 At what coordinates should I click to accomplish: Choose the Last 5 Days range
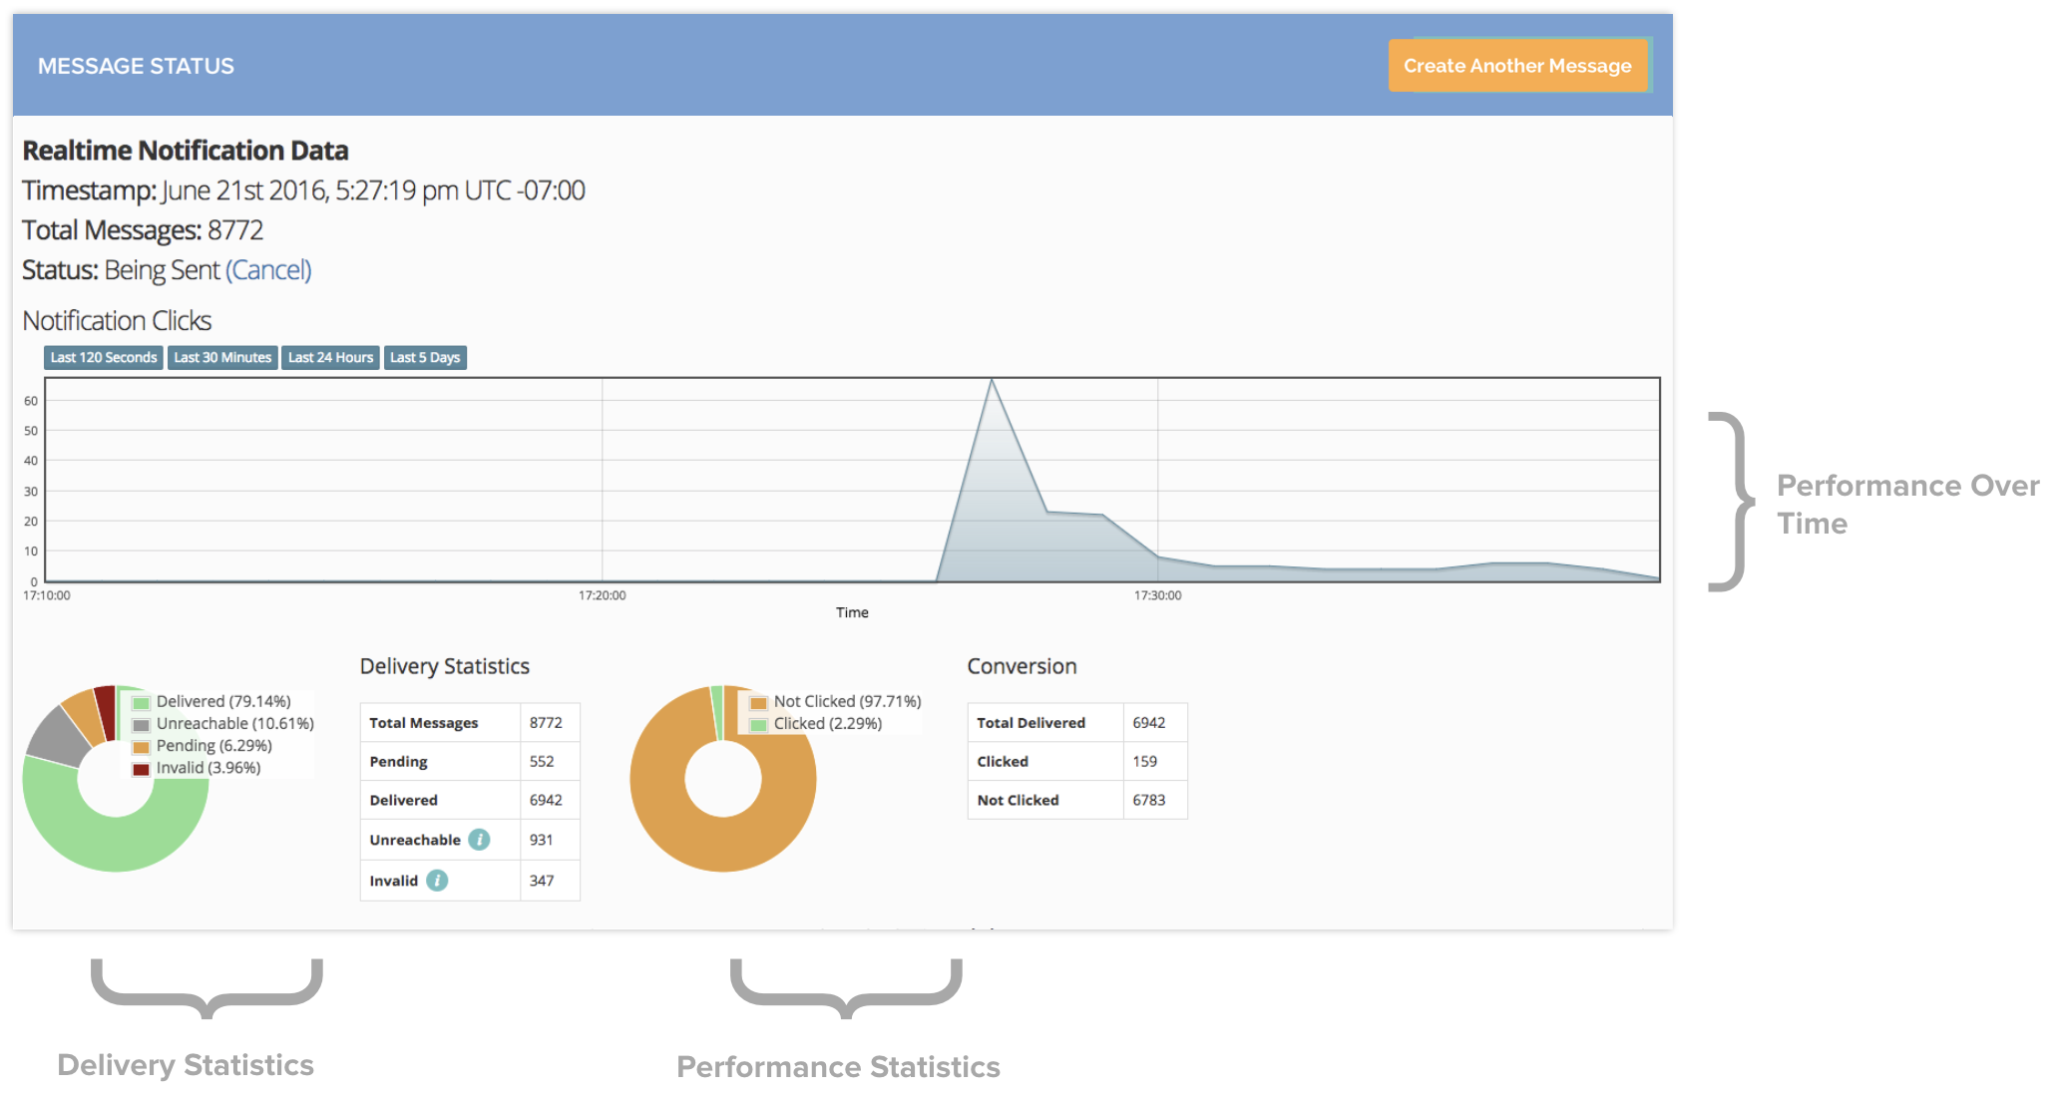(x=425, y=358)
